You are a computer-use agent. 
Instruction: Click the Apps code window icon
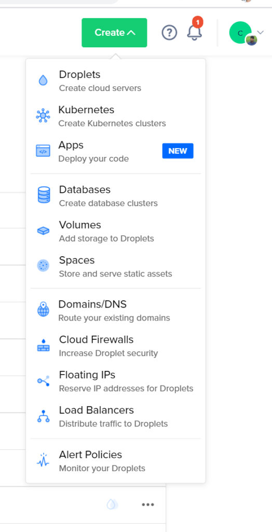(43, 151)
